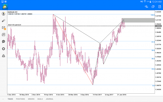Tap the 21 Jan 2018 date label

tap(122, 95)
